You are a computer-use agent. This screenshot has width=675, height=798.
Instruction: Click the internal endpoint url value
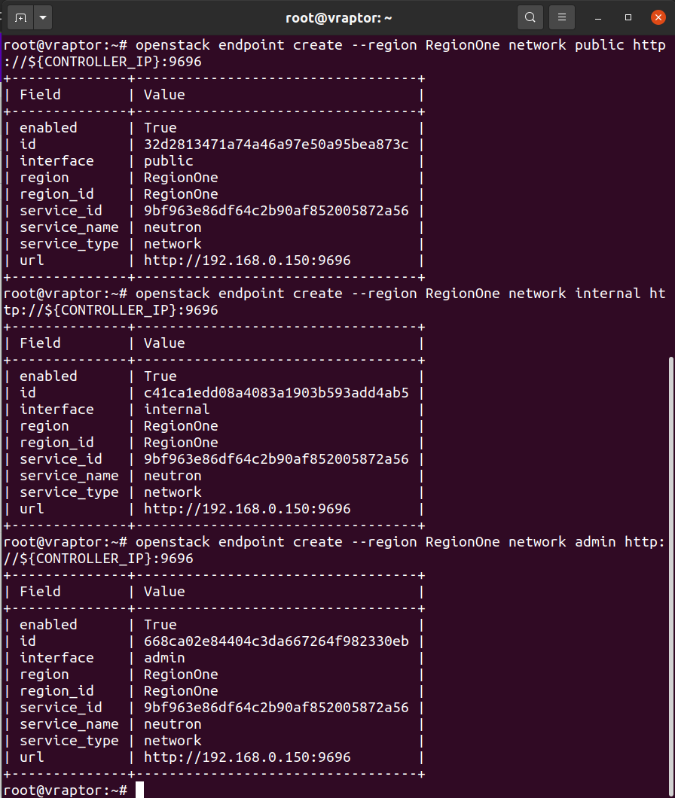point(247,509)
